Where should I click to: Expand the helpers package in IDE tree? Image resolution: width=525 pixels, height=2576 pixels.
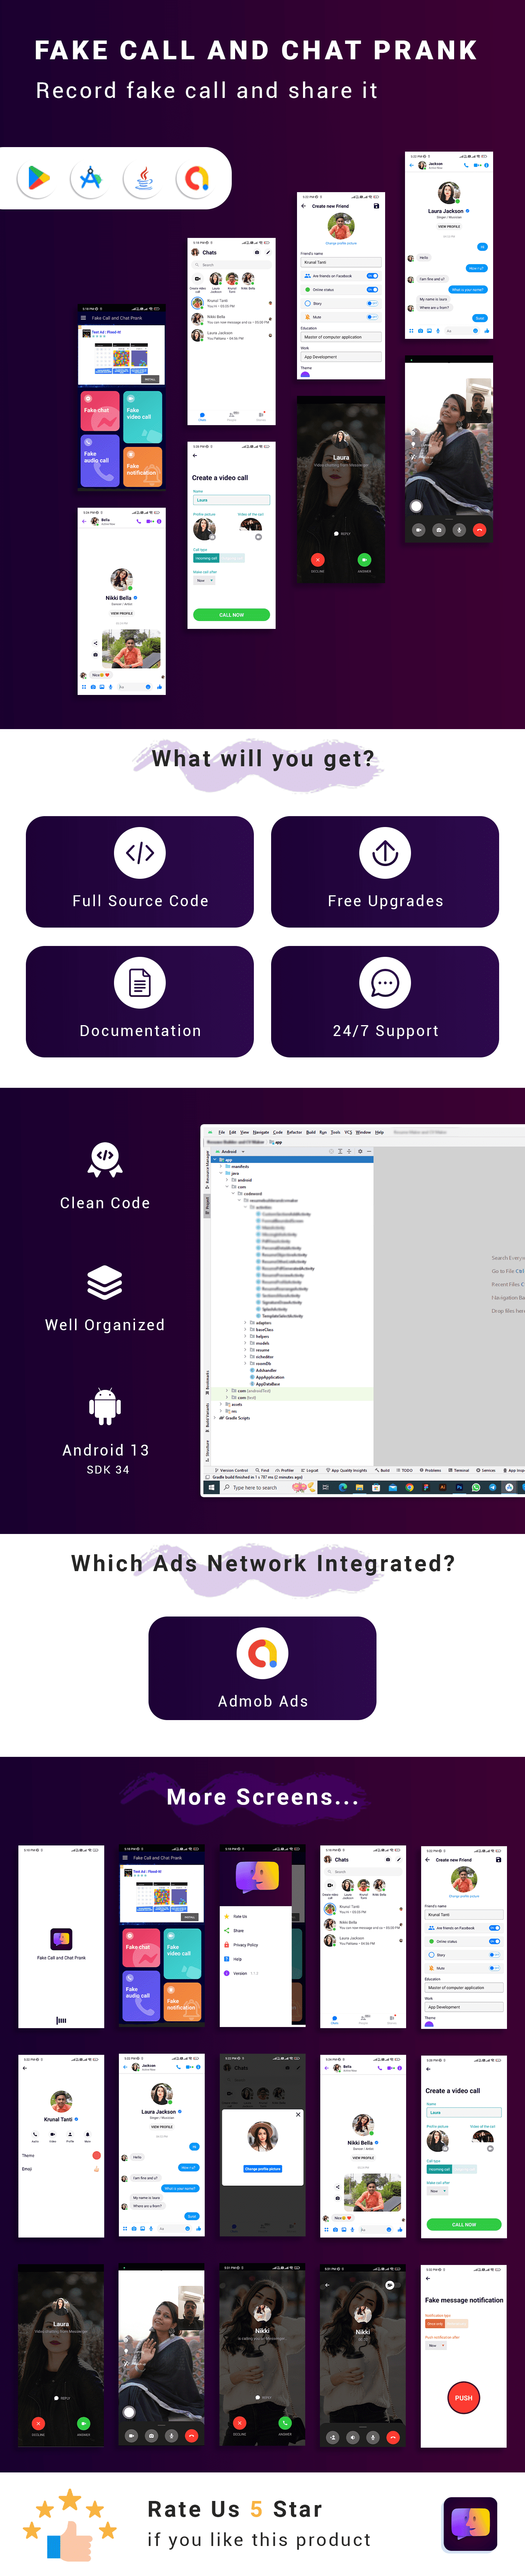pyautogui.click(x=245, y=1336)
